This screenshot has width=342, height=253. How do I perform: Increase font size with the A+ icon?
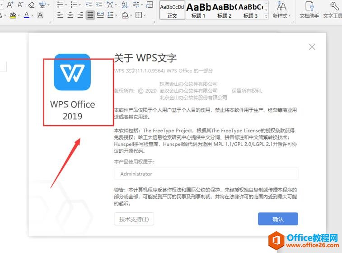click(10, 5)
